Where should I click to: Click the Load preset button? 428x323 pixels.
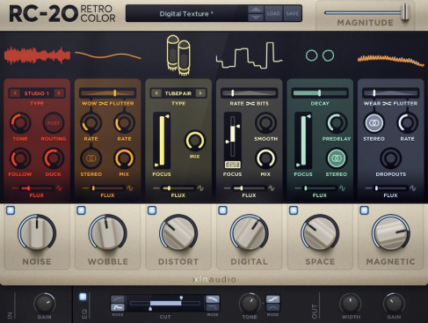[x=273, y=13]
